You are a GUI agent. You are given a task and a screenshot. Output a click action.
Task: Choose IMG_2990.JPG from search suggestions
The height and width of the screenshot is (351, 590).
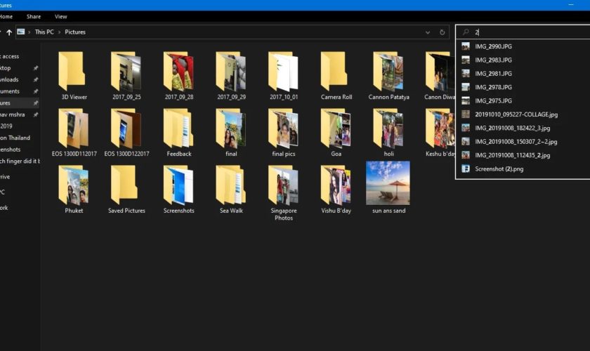pyautogui.click(x=493, y=46)
